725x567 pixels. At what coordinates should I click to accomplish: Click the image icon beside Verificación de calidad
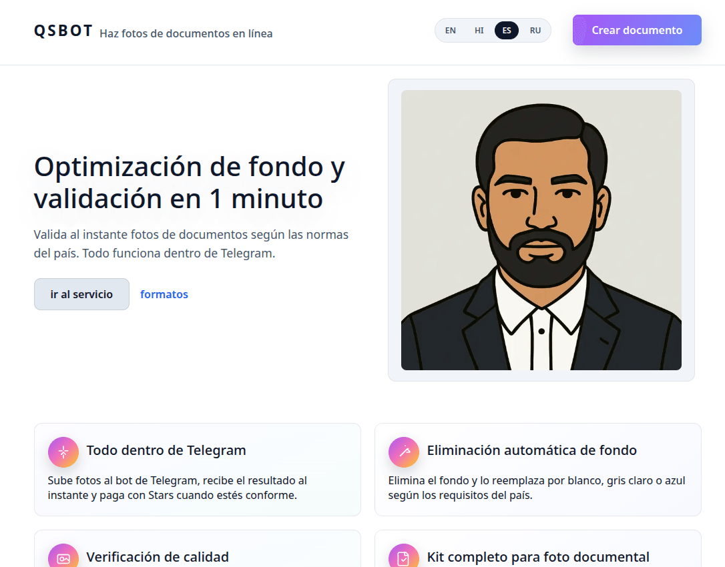tap(63, 558)
